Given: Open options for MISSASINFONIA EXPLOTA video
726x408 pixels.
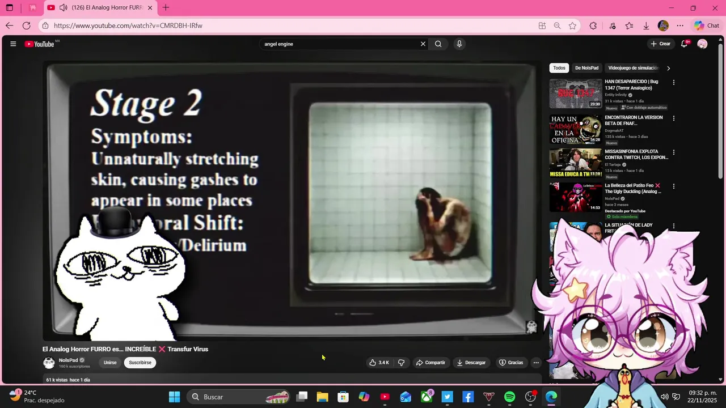Looking at the screenshot, I should [x=673, y=152].
